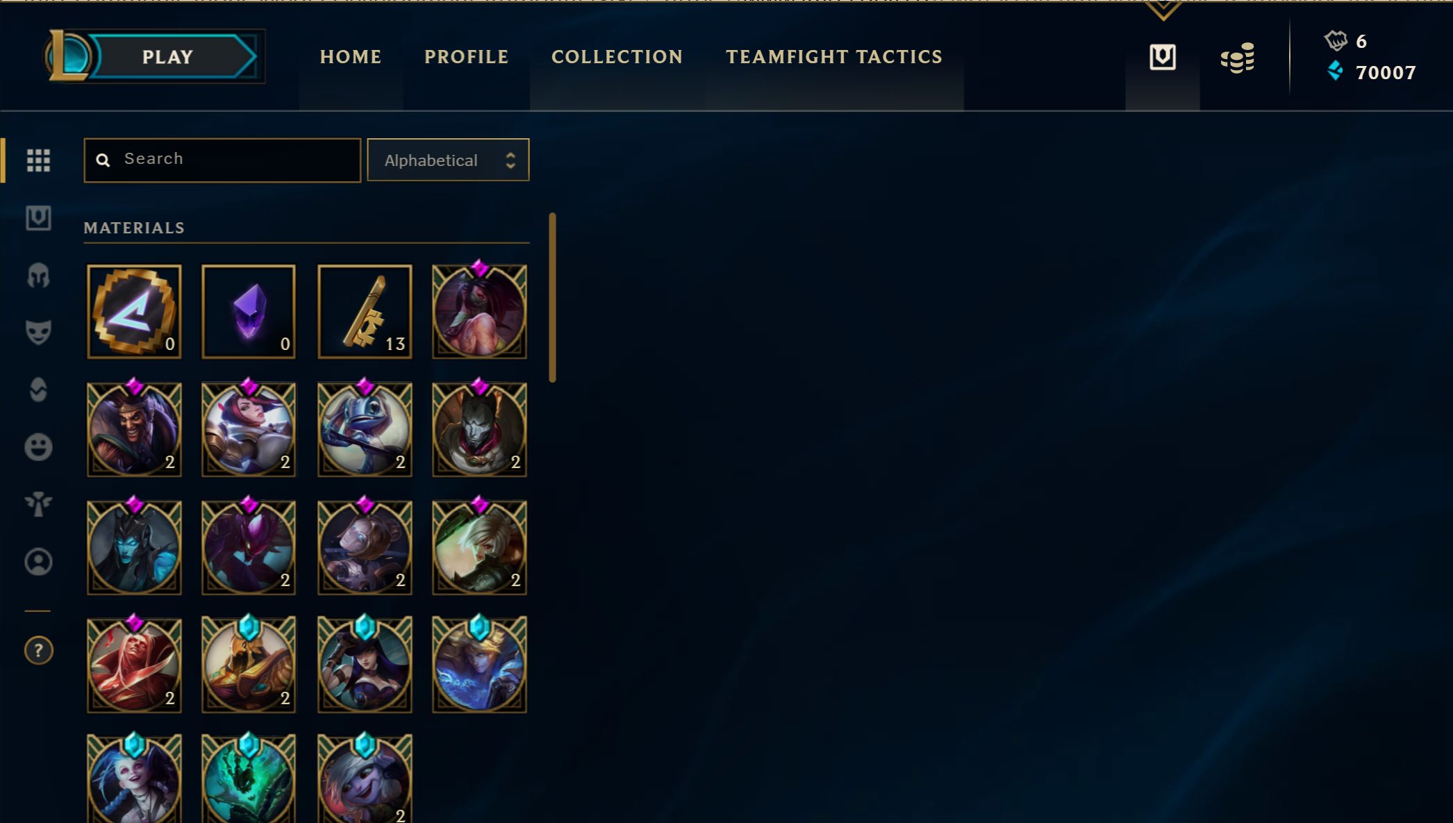The width and height of the screenshot is (1453, 823).
Task: Open the Alphabetical sort dropdown
Action: (448, 160)
